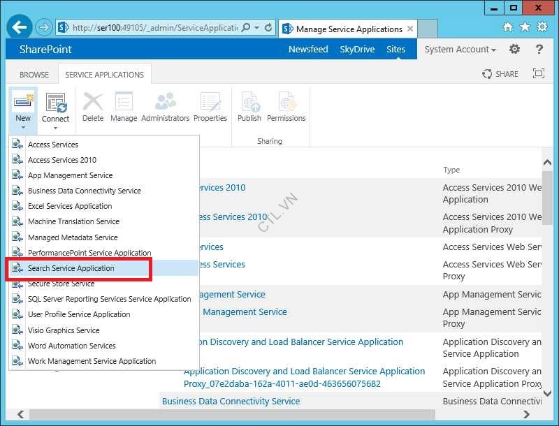Viewport: 559px width, 426px height.
Task: Click the vertical scrollbar thumb
Action: [547, 198]
